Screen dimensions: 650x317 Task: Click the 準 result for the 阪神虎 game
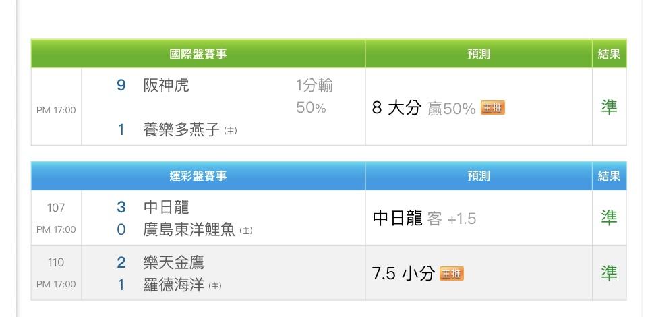coord(609,107)
